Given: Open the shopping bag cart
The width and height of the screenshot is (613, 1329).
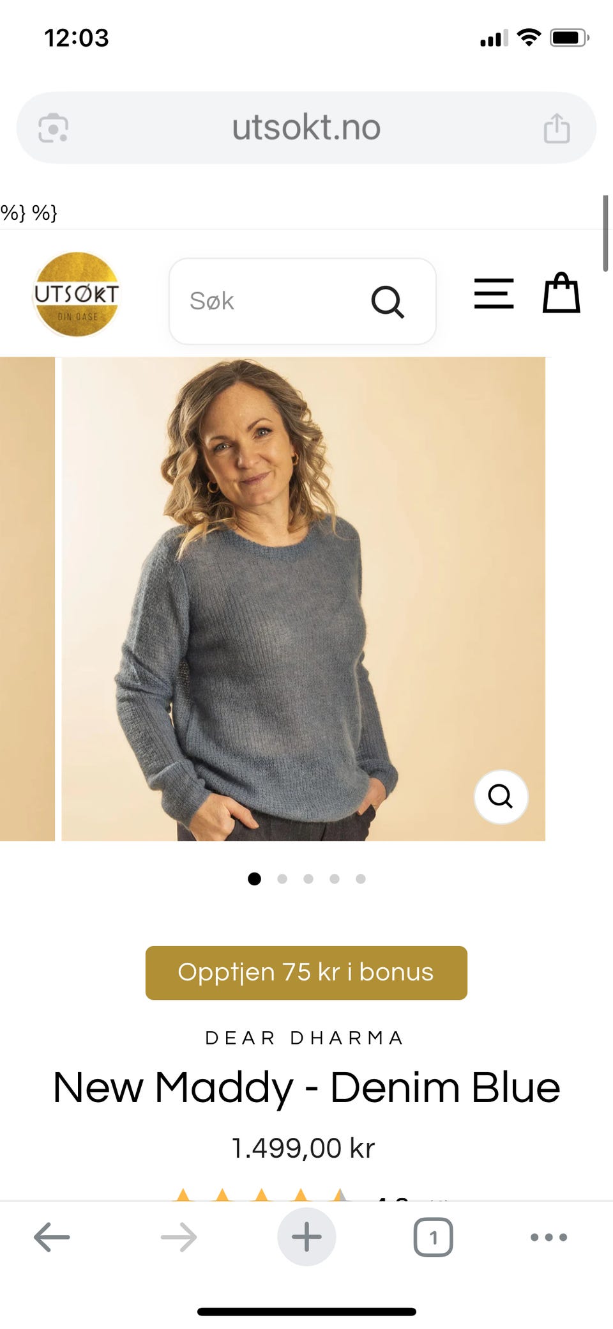Looking at the screenshot, I should click(x=561, y=293).
